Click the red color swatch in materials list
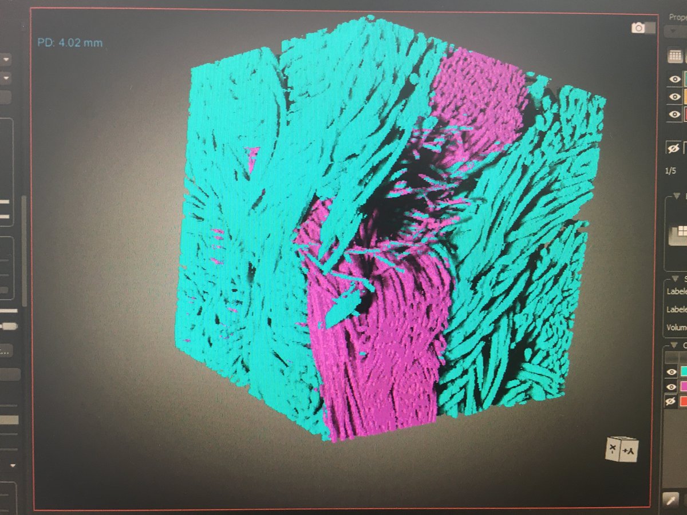The image size is (687, 515). (x=684, y=402)
